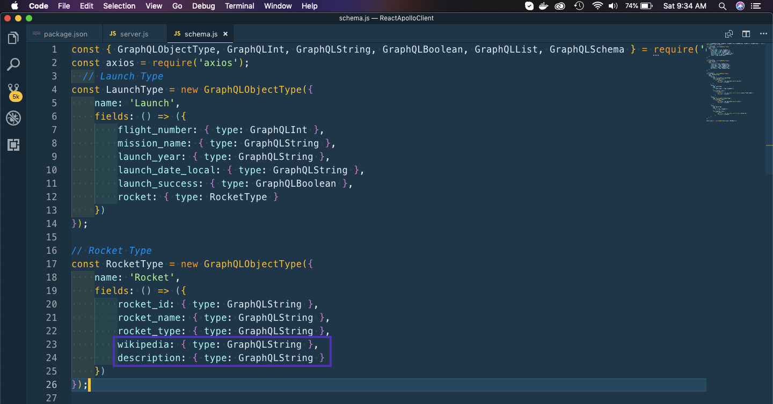Open the Terminal menu
773x404 pixels.
coord(239,6)
